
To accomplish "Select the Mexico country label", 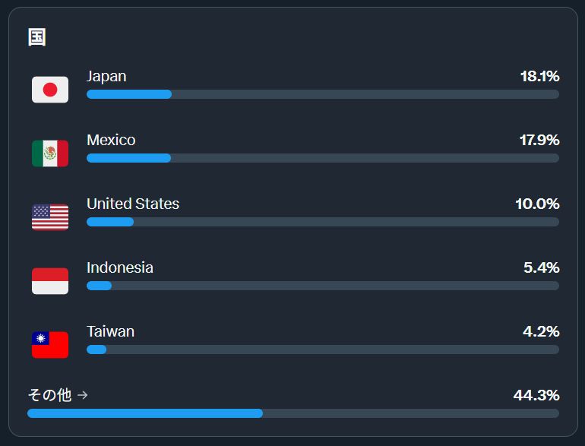I will (x=111, y=140).
